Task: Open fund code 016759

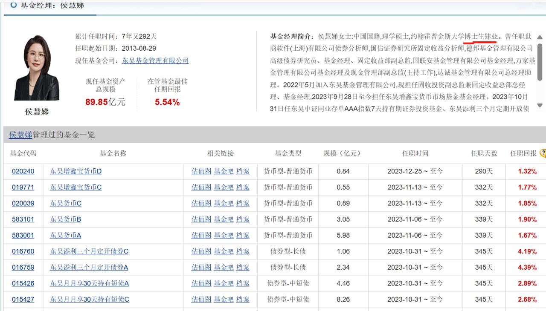Action: 23,267
